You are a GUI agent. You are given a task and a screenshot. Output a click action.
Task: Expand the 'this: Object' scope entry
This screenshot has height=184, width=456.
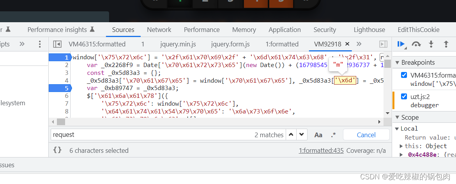point(401,146)
